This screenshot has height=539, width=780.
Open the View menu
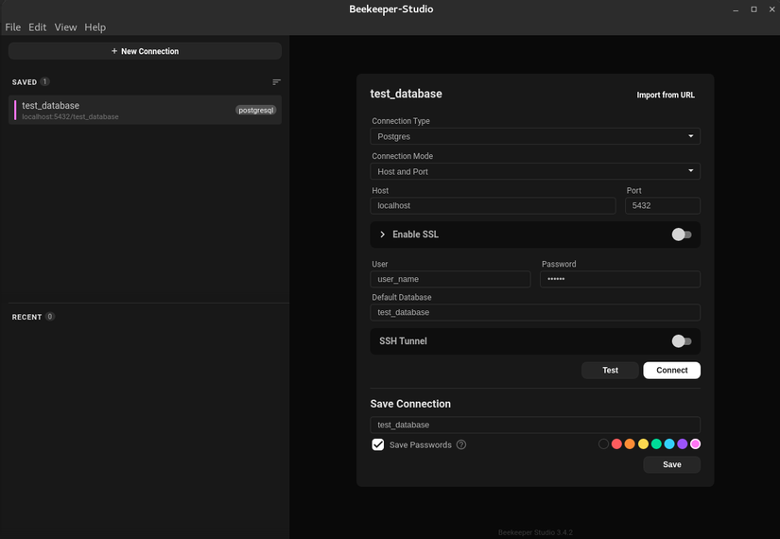pyautogui.click(x=65, y=27)
